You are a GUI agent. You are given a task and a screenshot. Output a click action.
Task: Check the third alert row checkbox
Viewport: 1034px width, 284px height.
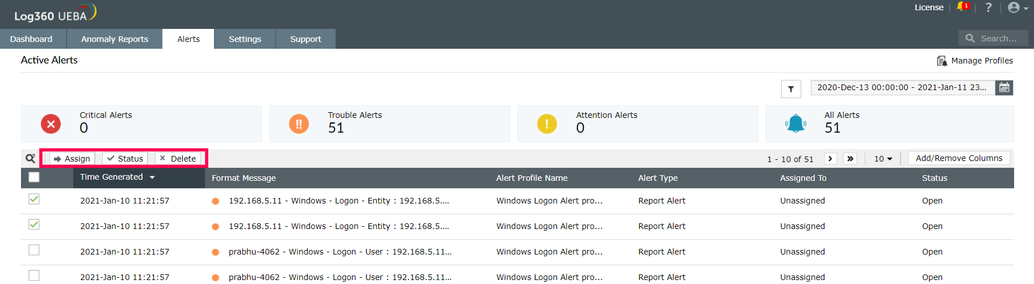[x=34, y=250]
